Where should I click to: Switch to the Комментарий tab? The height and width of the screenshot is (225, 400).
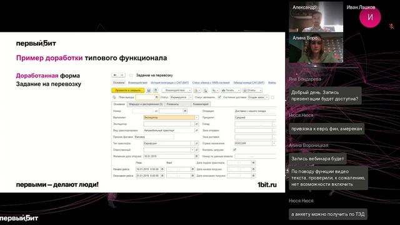[201, 104]
